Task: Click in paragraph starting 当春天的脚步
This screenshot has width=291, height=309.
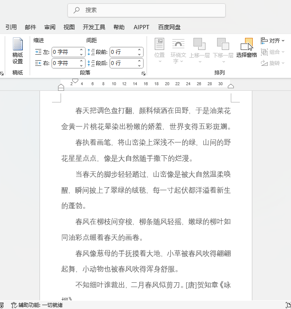Action: point(146,190)
